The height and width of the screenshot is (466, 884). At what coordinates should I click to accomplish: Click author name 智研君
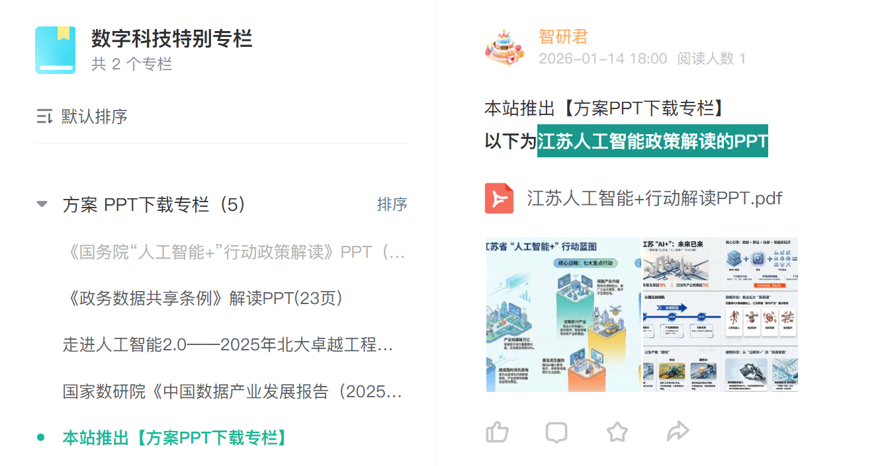click(x=563, y=36)
